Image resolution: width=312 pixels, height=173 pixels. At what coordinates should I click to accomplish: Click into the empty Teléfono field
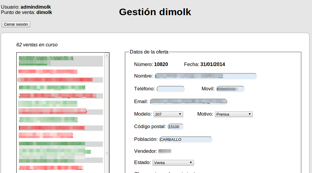point(171,89)
